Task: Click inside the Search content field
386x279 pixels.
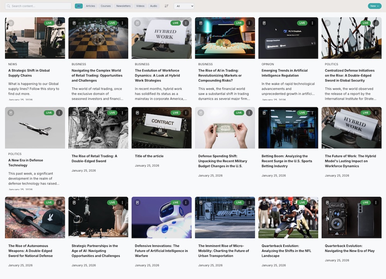Action: (39, 6)
